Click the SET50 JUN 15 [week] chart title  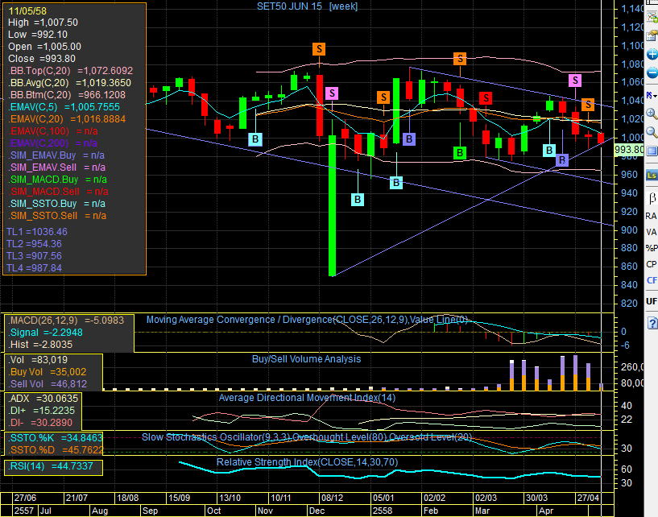tap(307, 6)
